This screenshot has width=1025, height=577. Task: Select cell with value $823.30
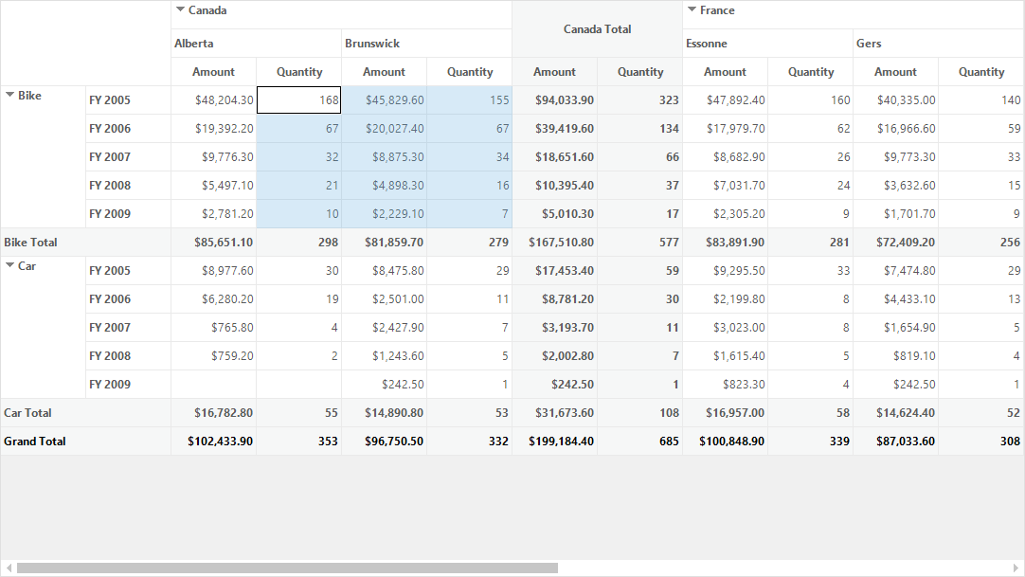click(x=726, y=385)
